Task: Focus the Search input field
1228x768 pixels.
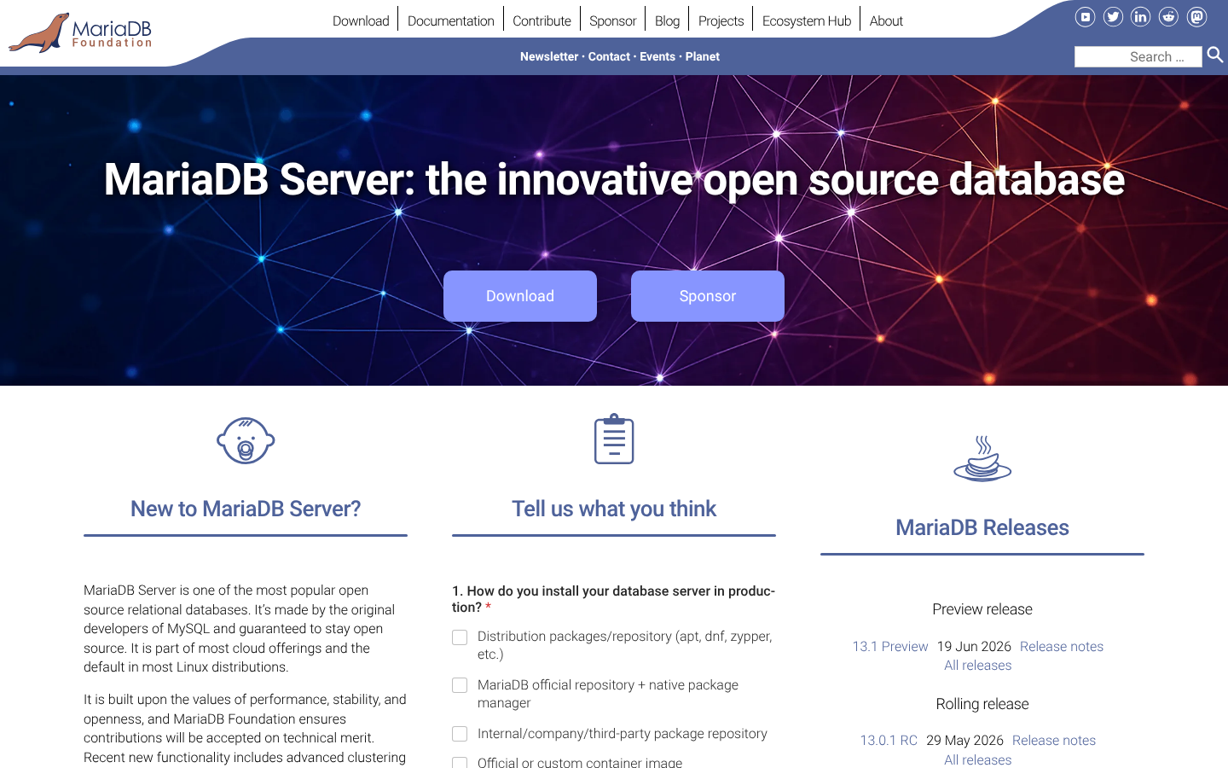Action: pyautogui.click(x=1138, y=56)
